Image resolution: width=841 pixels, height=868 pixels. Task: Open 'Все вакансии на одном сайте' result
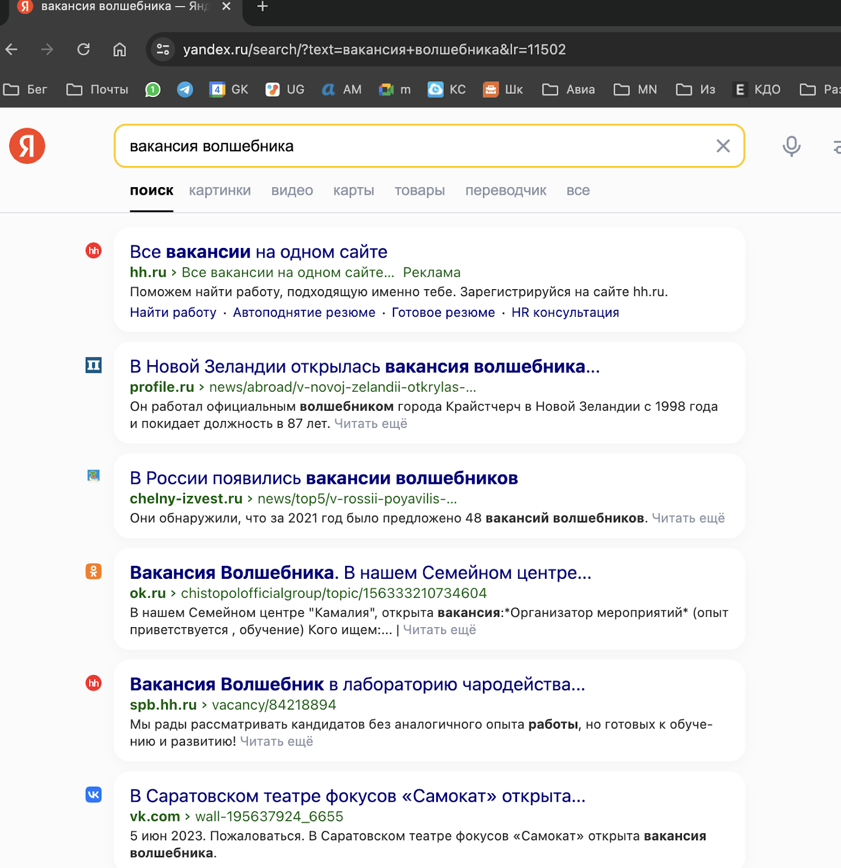click(x=258, y=252)
